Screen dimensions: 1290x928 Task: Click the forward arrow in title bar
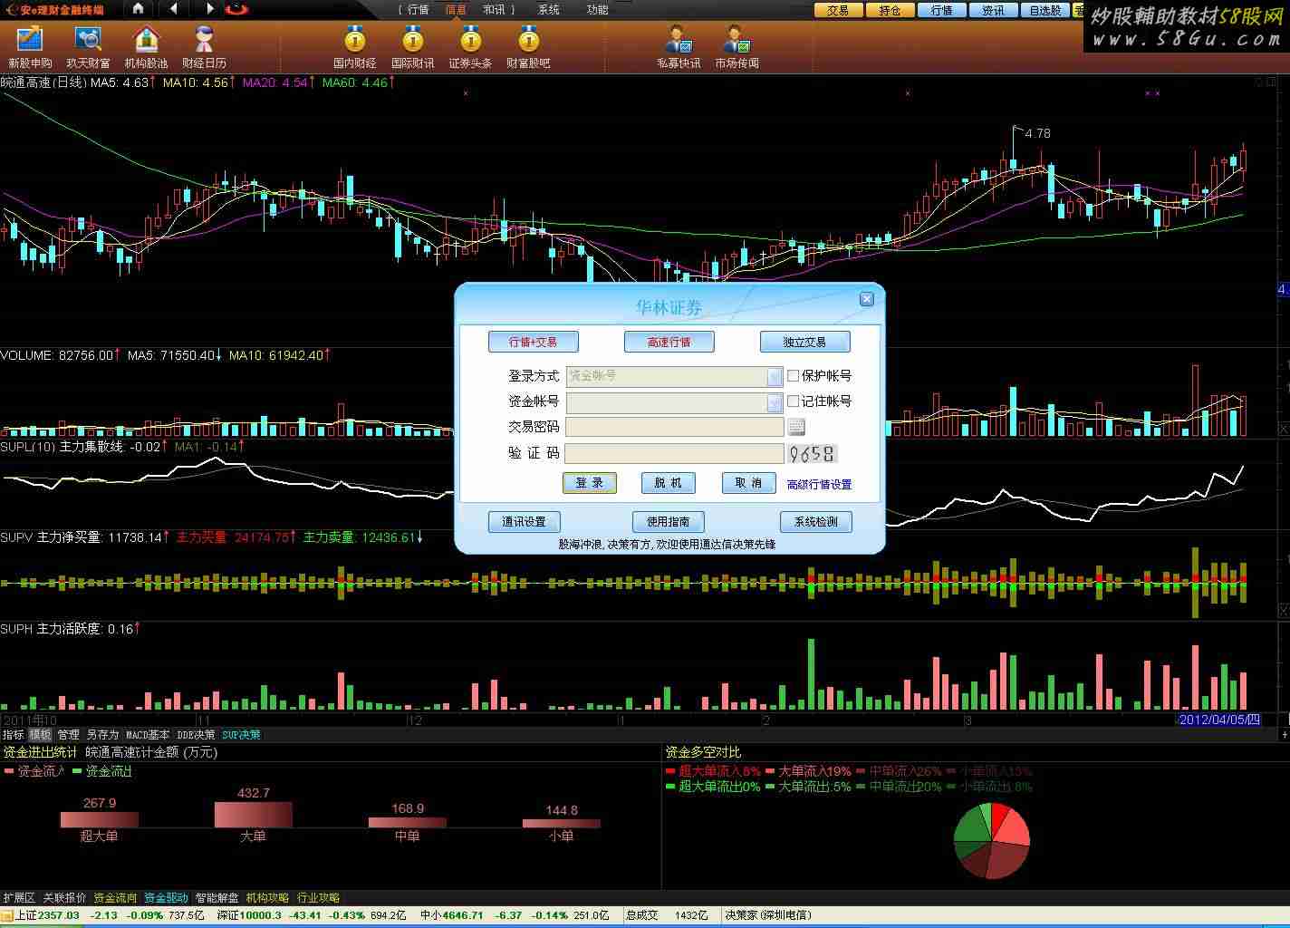(x=210, y=9)
